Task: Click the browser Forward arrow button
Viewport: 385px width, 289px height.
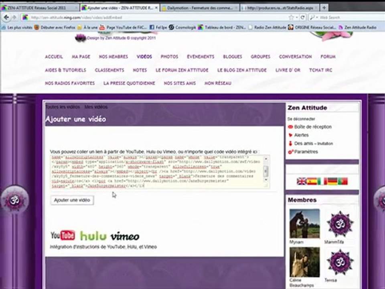Action: [14, 17]
